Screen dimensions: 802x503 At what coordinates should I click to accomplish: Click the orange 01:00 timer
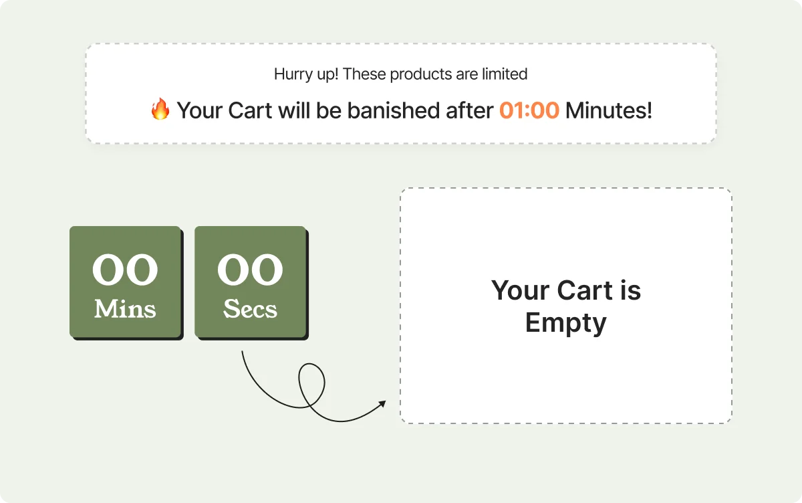click(529, 110)
